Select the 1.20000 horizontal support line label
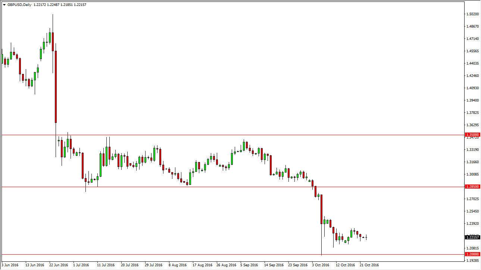This screenshot has height=270, width=481. point(472,254)
